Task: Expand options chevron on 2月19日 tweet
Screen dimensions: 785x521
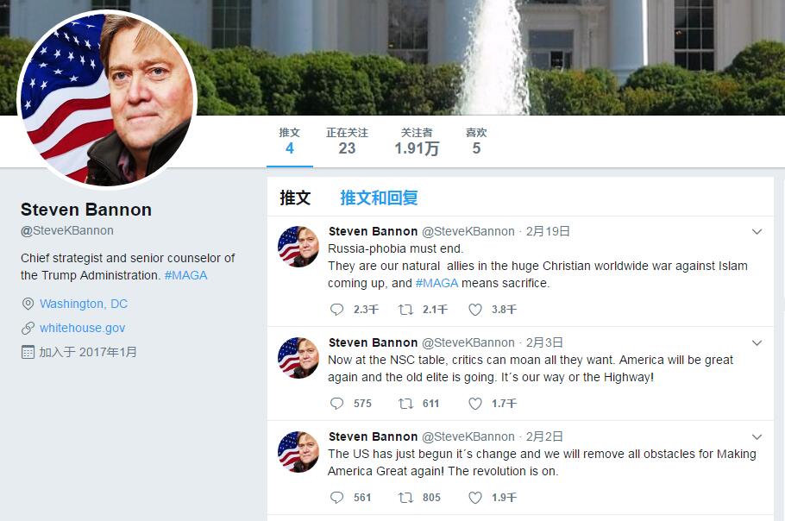Action: tap(757, 232)
